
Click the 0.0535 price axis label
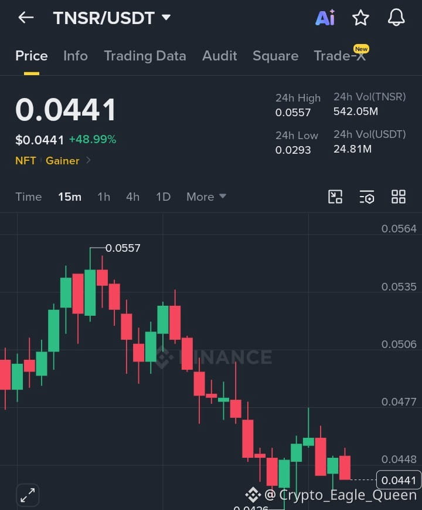399,286
